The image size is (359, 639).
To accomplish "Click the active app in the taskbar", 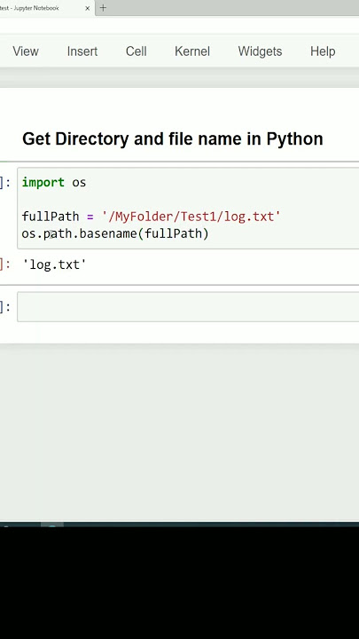I will 52,525.
